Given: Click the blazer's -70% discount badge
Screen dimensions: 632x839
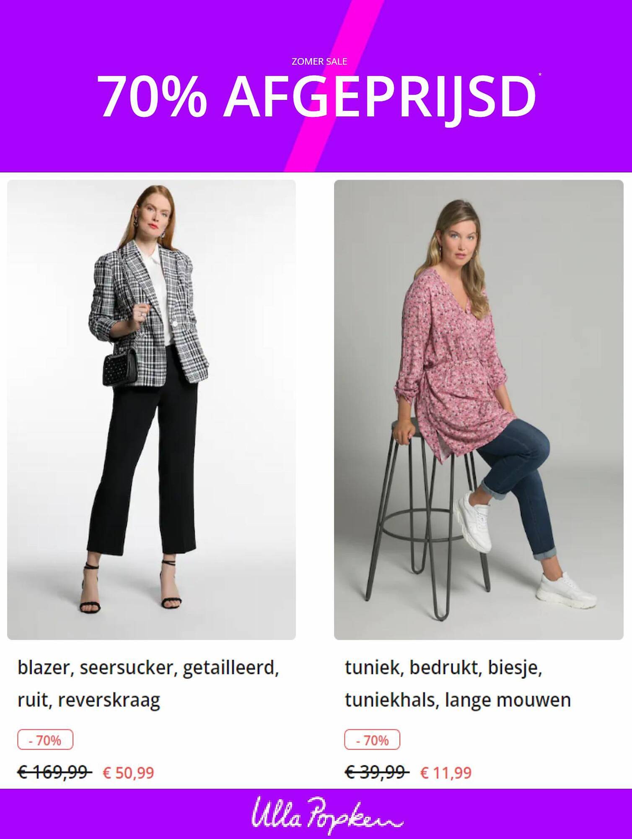Looking at the screenshot, I should click(45, 740).
